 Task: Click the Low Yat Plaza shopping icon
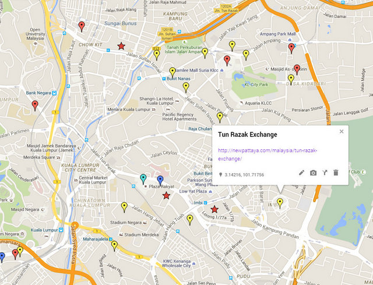coord(210,191)
